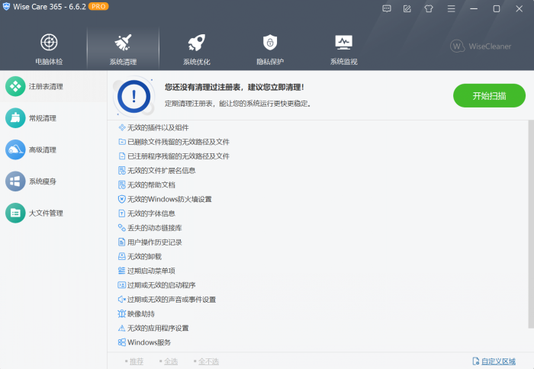The image size is (534, 369).
Task: Select the 无效的插件以及组件 entry text
Action: (158, 127)
